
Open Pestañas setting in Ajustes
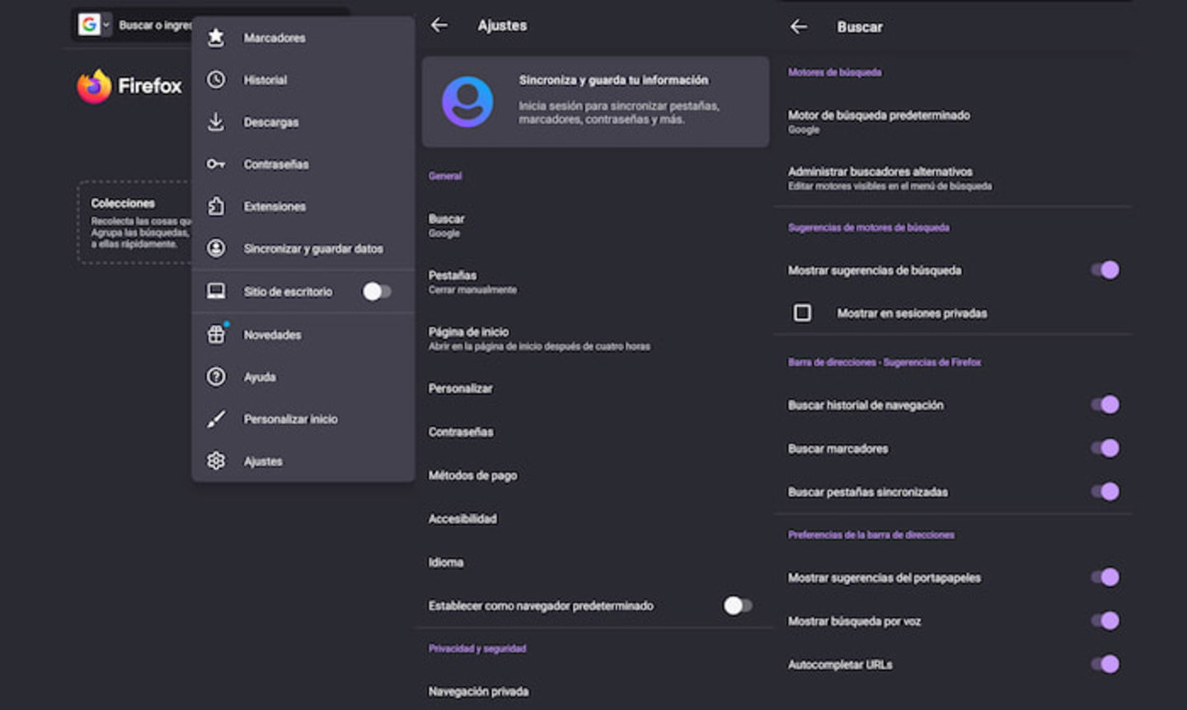[595, 282]
